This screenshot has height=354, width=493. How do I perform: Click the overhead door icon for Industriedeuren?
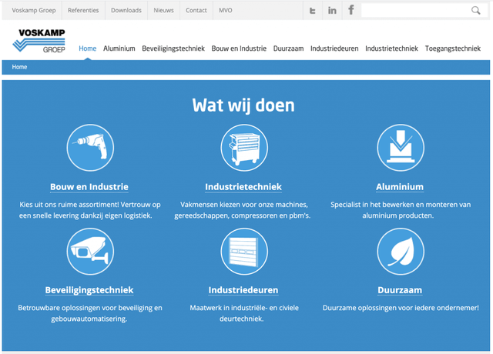pos(244,252)
